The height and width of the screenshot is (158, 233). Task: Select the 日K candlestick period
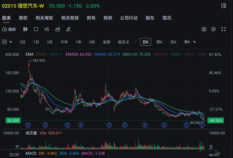point(145,42)
